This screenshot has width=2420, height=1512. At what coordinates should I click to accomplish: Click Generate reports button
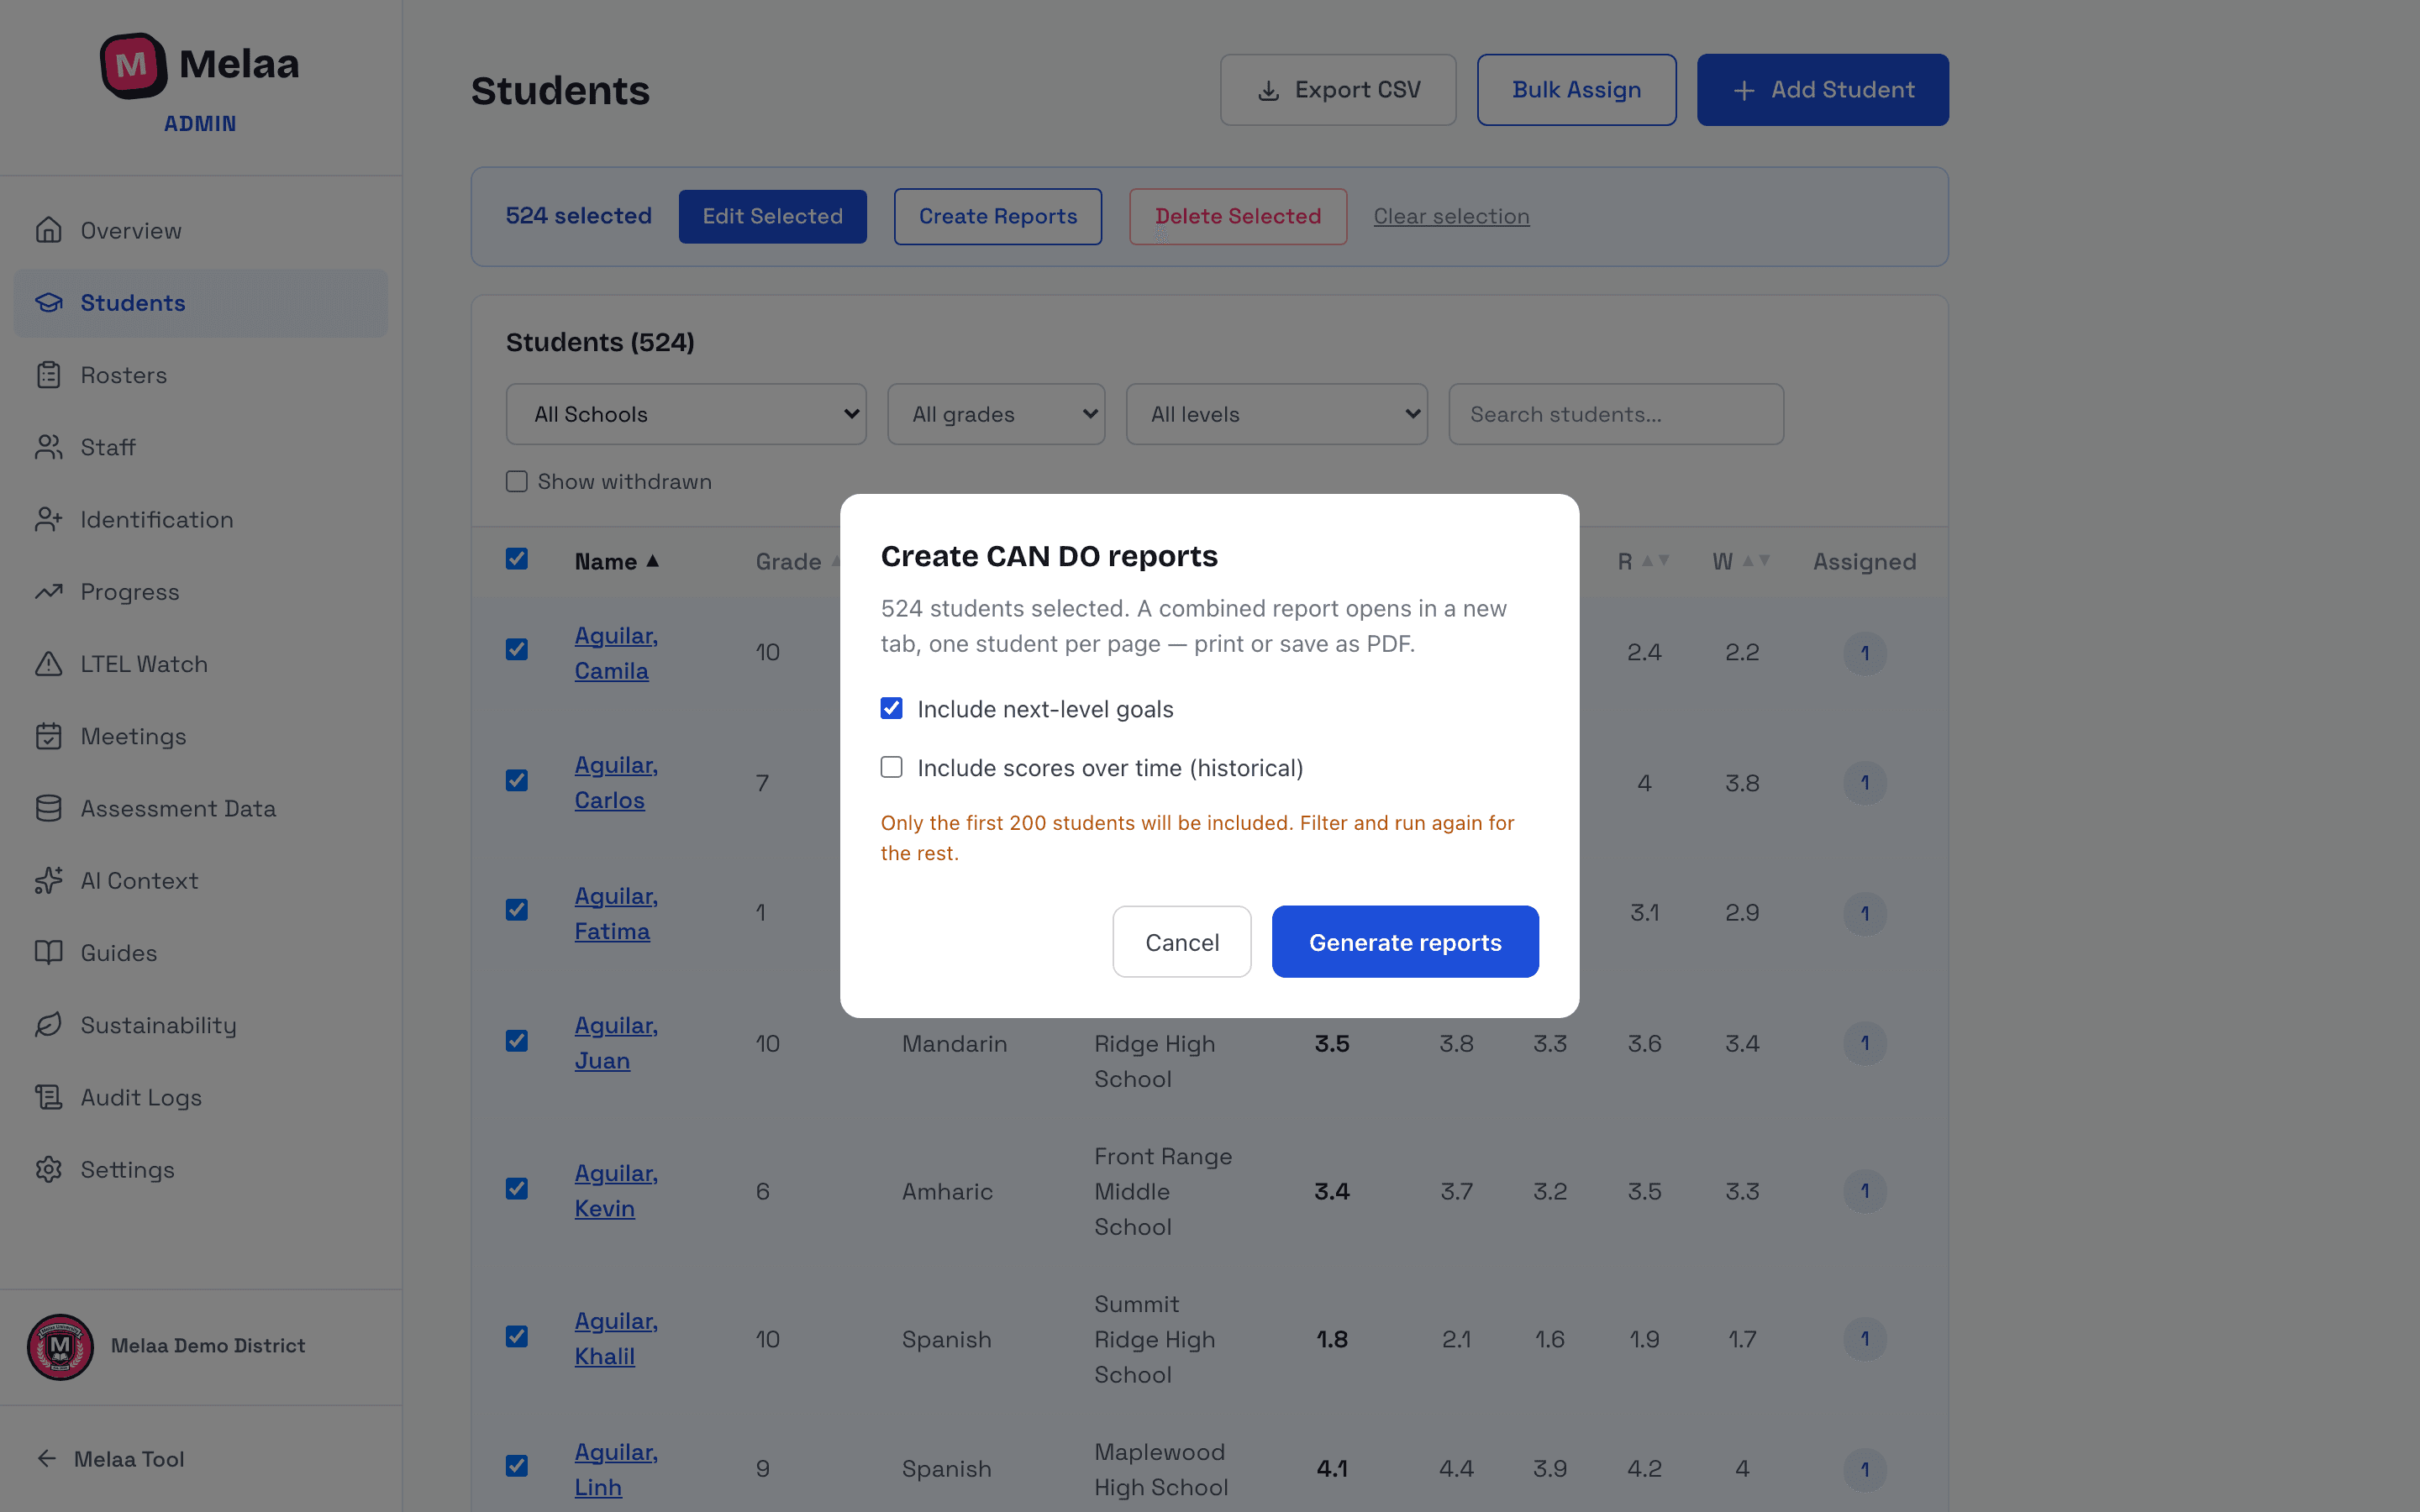click(x=1405, y=942)
